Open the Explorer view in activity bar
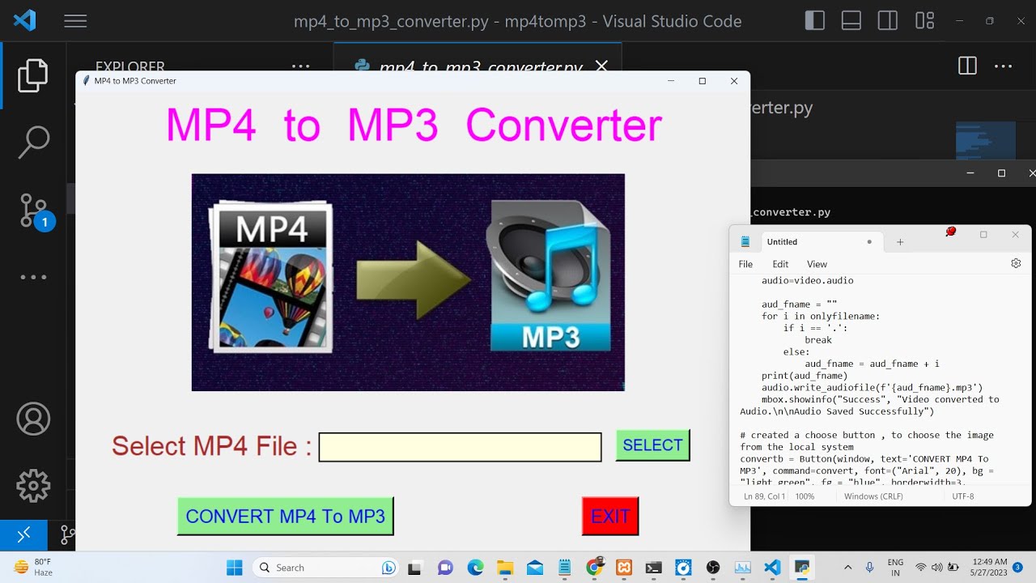Image resolution: width=1036 pixels, height=583 pixels. (33, 75)
